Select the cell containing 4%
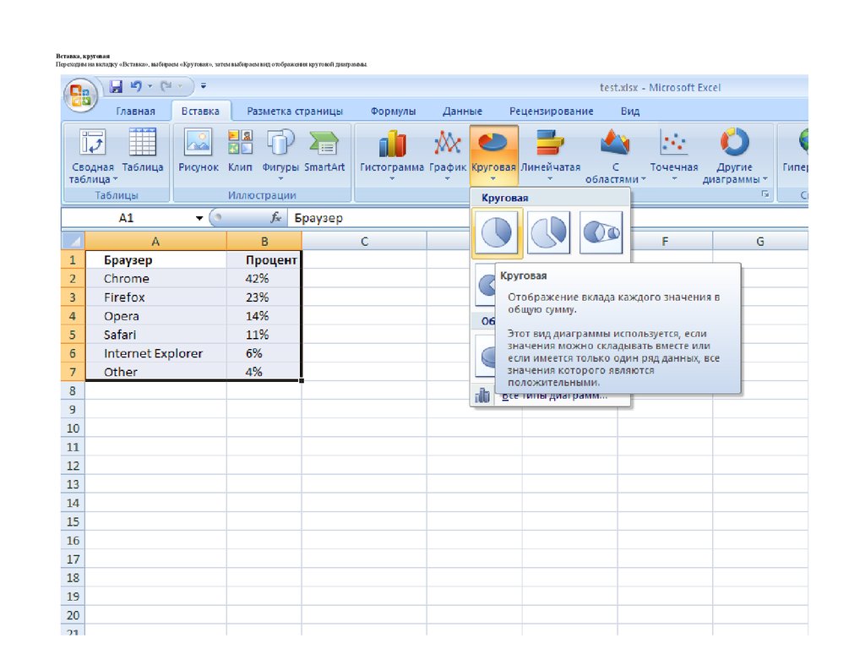Image resolution: width=865 pixels, height=649 pixels. (x=264, y=372)
